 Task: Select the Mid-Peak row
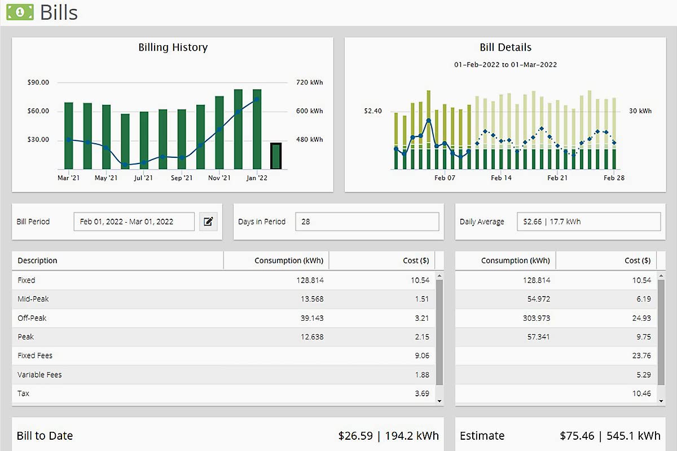(223, 299)
